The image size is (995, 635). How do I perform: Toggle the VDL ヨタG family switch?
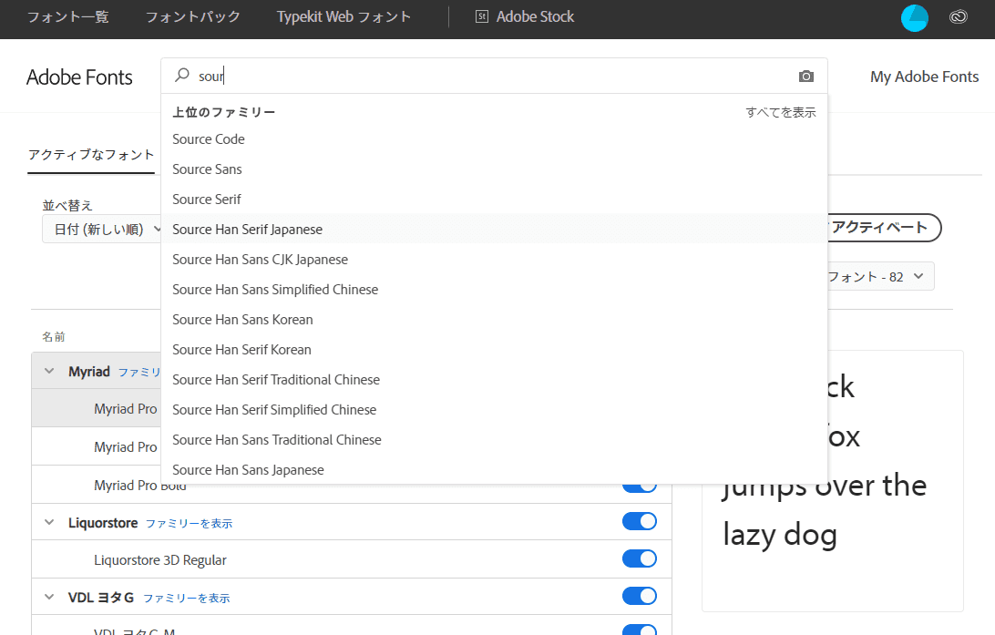[640, 597]
